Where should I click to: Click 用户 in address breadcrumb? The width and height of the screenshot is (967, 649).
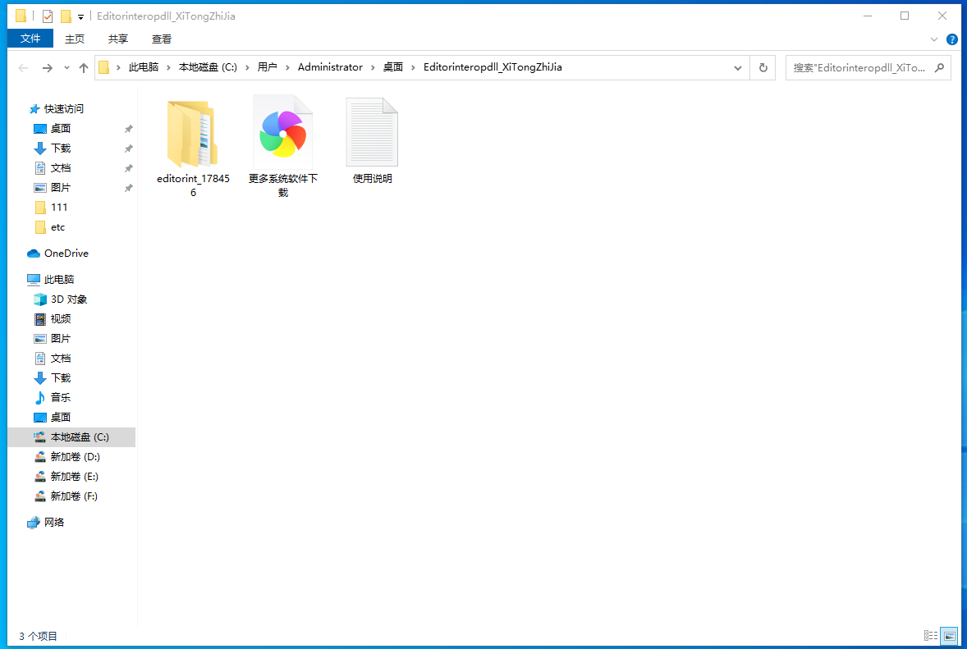click(267, 67)
